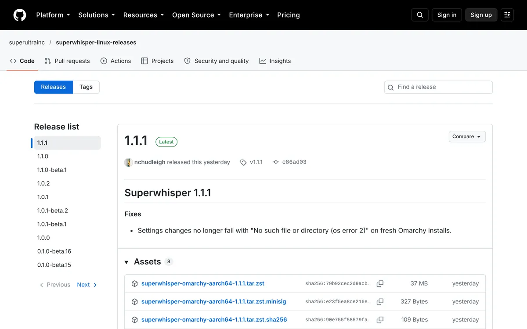Image resolution: width=527 pixels, height=329 pixels.
Task: Click the "37 MB" file size text
Action: click(419, 284)
